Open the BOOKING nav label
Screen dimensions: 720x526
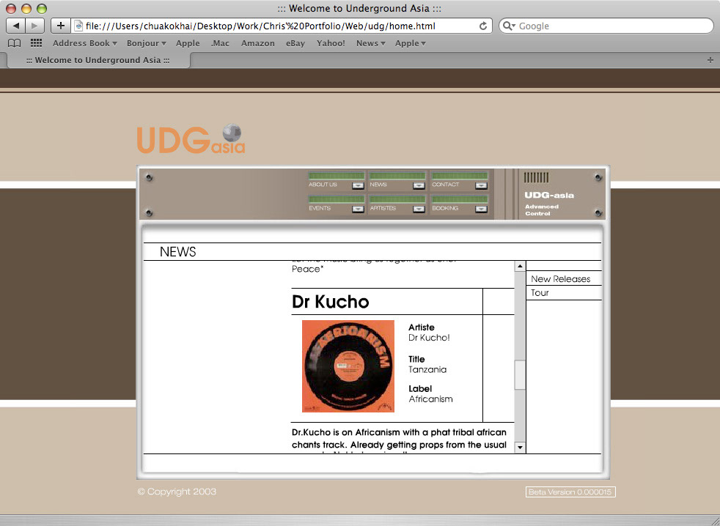tap(445, 208)
